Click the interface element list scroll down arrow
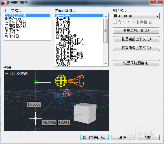Viewport: 164px width, 144px height. pyautogui.click(x=106, y=63)
